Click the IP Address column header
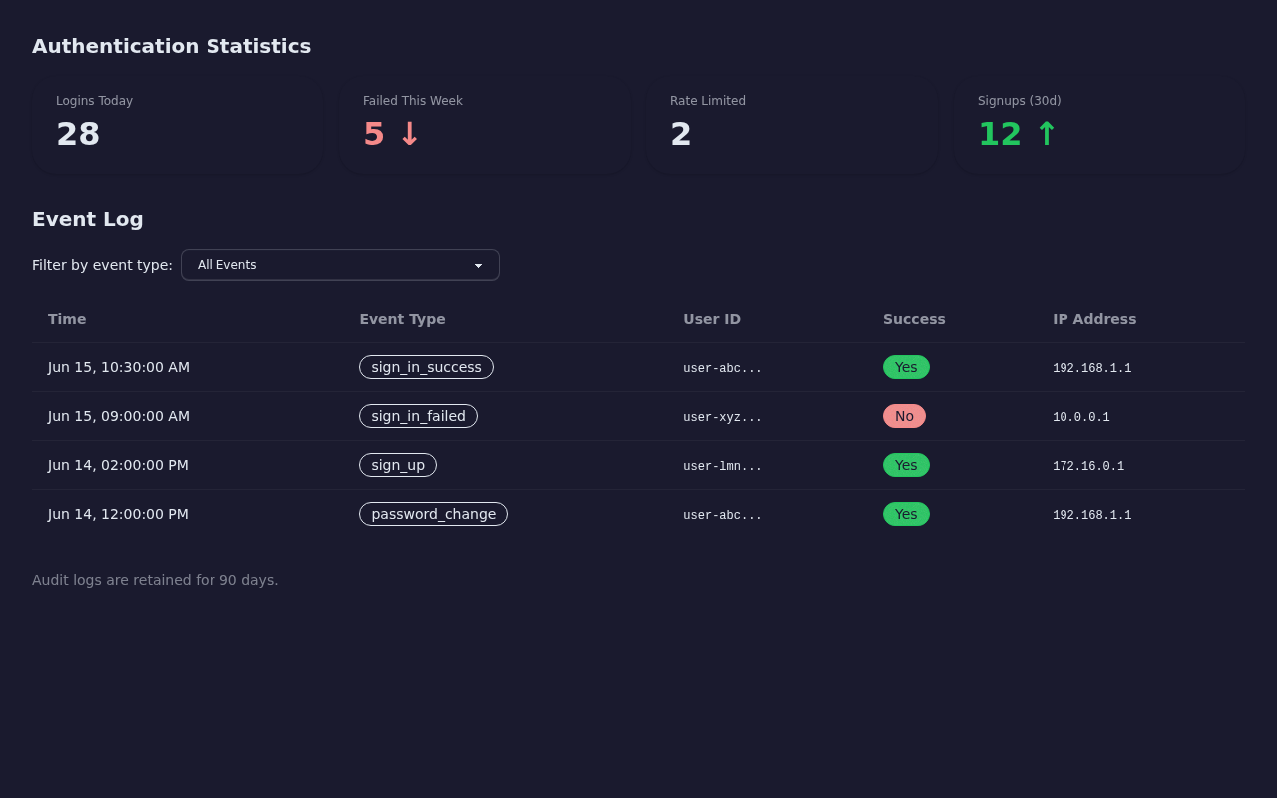The width and height of the screenshot is (1277, 798). pyautogui.click(x=1094, y=319)
